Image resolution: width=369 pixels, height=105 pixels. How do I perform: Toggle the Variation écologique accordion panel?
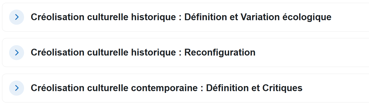click(17, 17)
